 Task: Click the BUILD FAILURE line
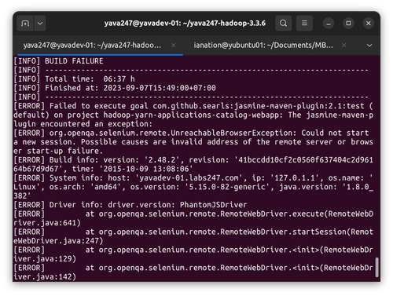point(58,61)
